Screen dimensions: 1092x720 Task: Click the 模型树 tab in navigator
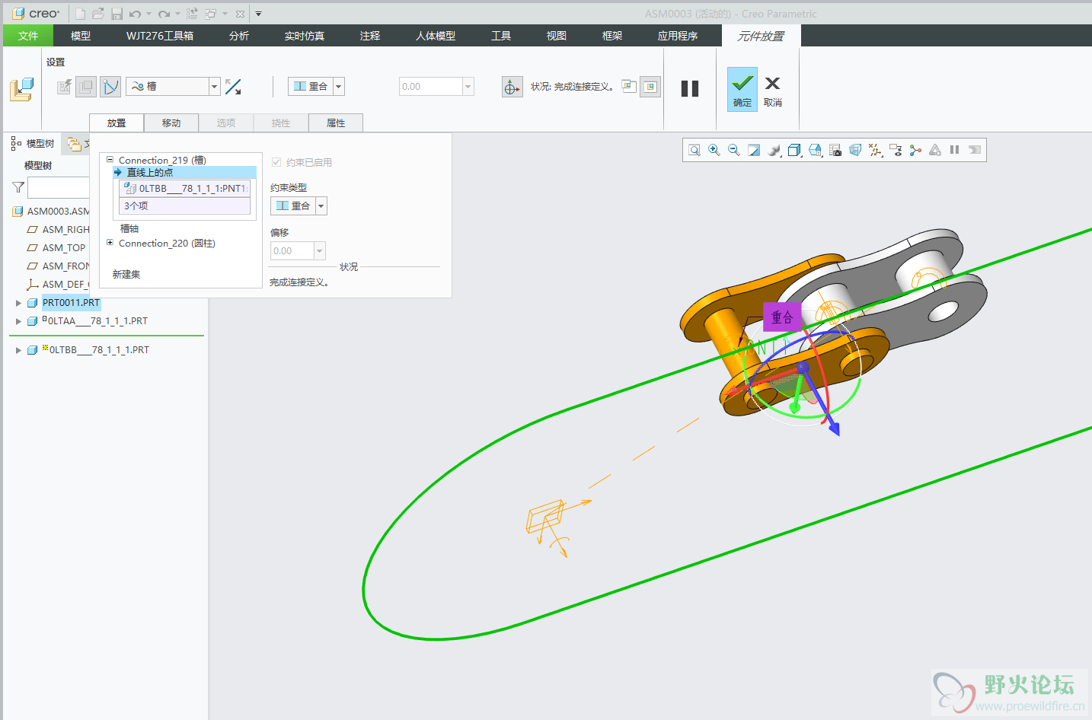33,143
